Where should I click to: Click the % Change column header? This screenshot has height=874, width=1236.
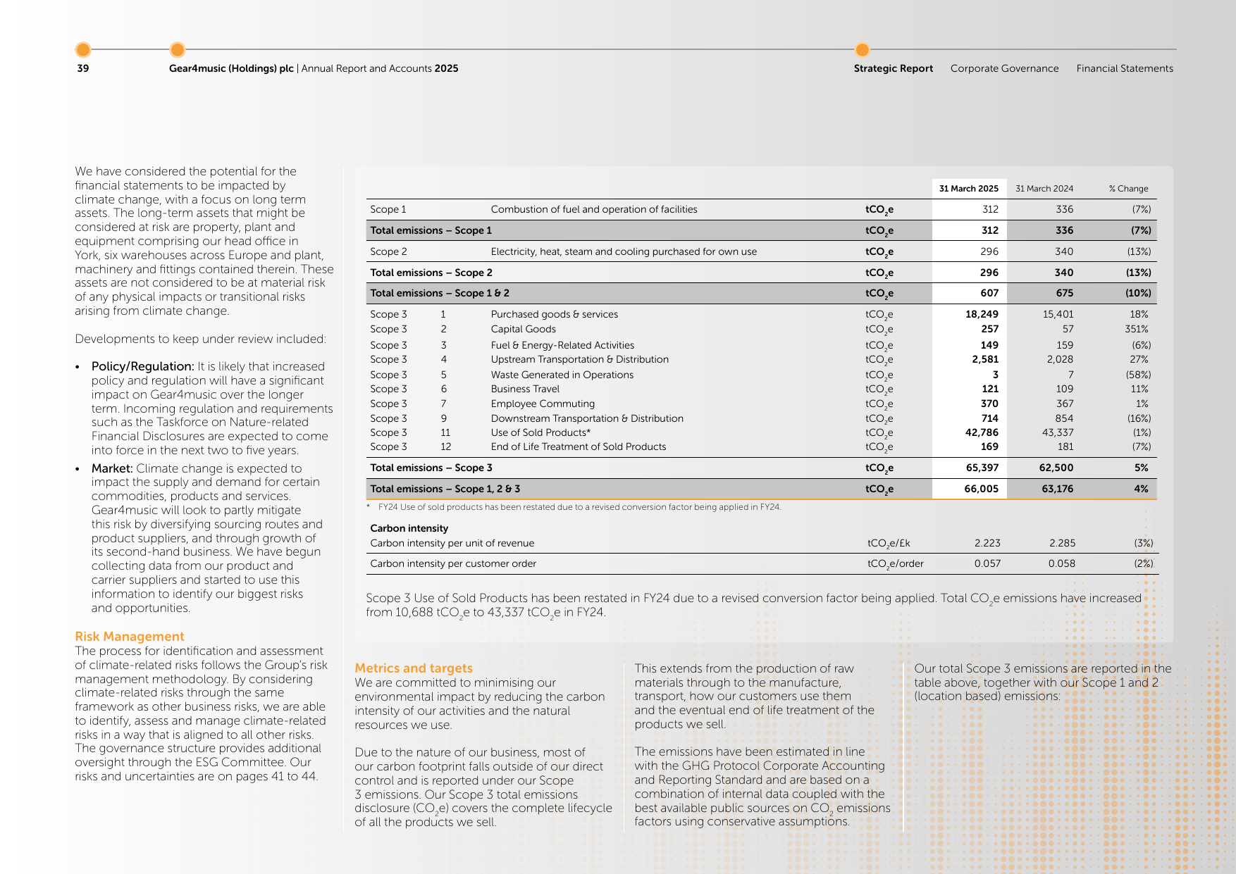[x=1128, y=189]
